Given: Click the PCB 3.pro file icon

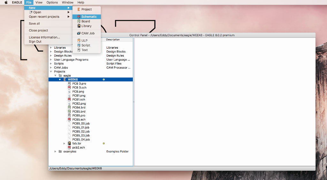Looking at the screenshot, I should pyautogui.click(x=69, y=83).
